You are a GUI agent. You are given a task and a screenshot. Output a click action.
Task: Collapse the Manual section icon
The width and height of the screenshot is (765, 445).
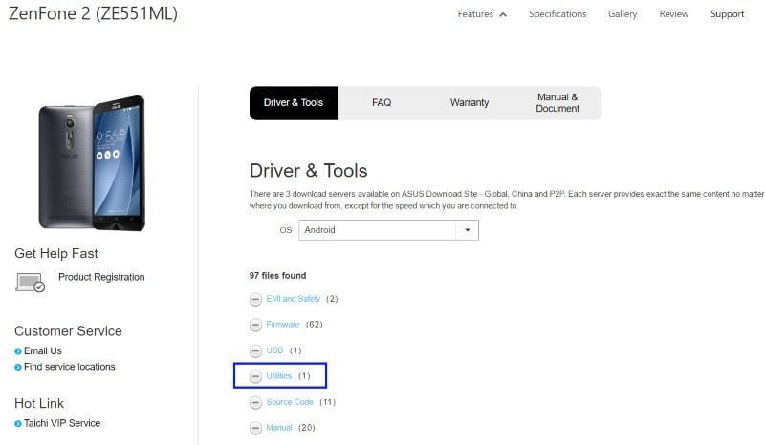click(255, 429)
